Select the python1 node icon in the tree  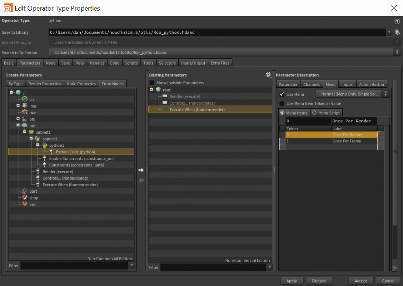44,145
